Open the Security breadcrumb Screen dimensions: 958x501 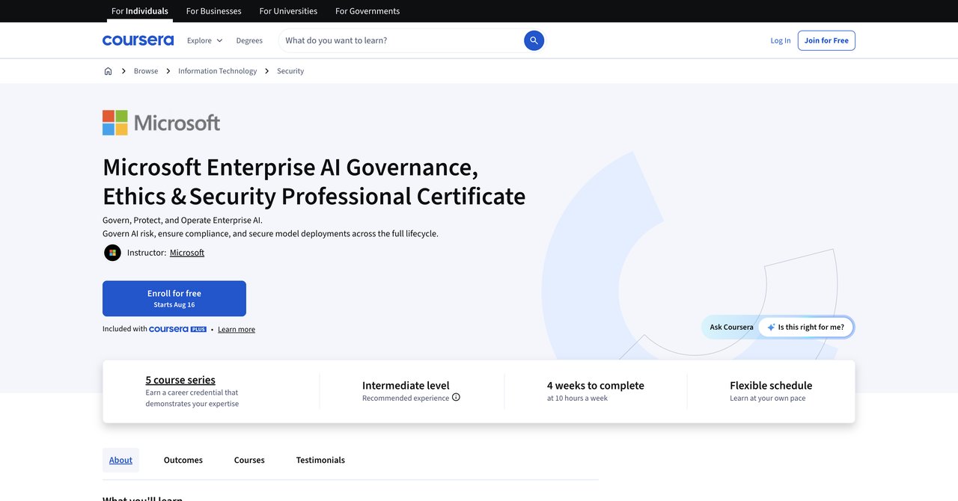coord(290,71)
